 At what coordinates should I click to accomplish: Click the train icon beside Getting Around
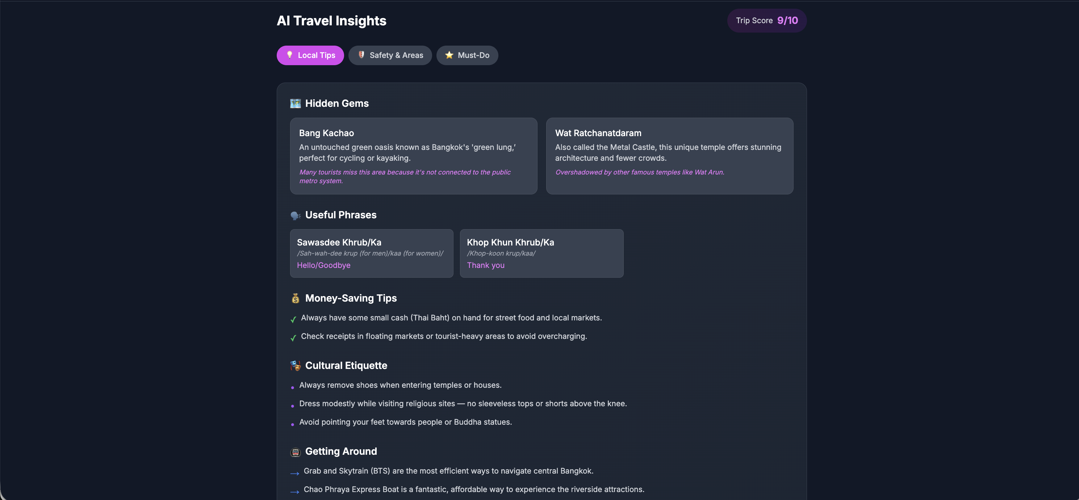pos(295,452)
